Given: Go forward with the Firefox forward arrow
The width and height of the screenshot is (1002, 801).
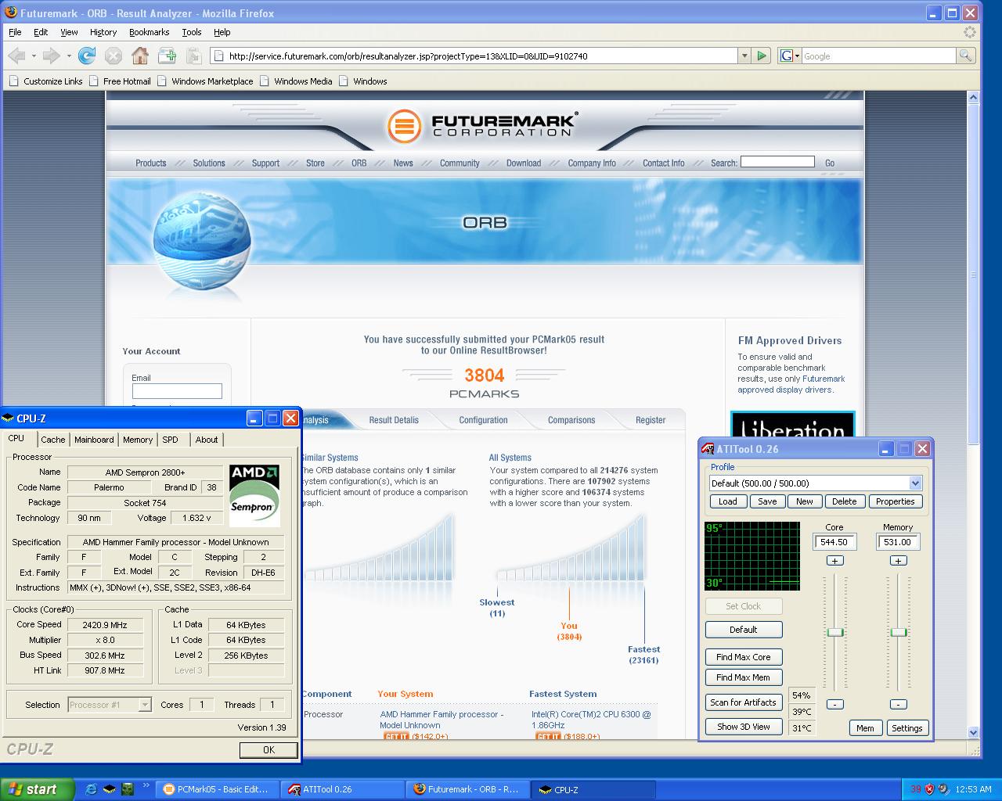Looking at the screenshot, I should 52,56.
